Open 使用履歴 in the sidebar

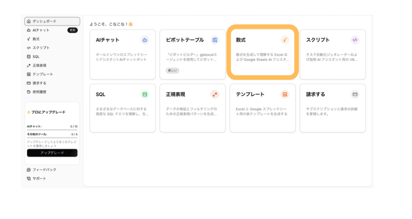coord(39,92)
